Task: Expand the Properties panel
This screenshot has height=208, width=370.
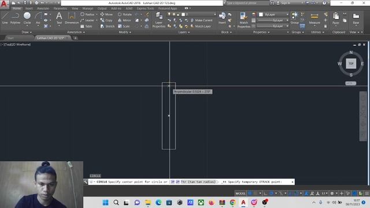Action: [261, 32]
